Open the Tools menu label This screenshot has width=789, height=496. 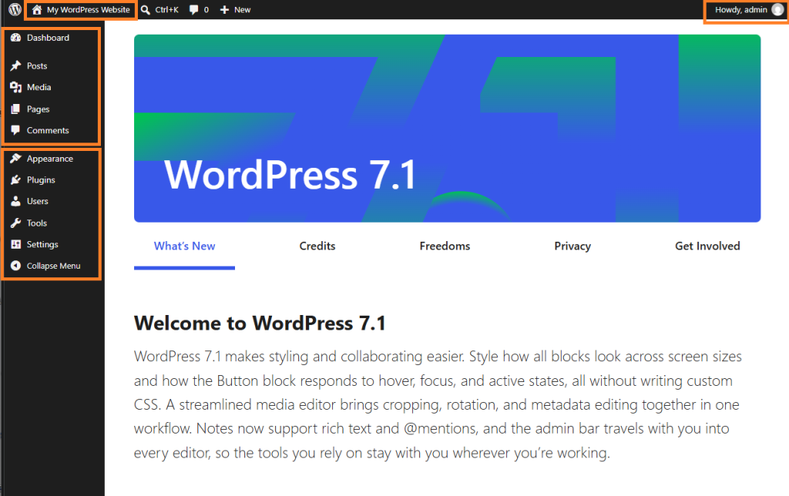click(x=37, y=223)
